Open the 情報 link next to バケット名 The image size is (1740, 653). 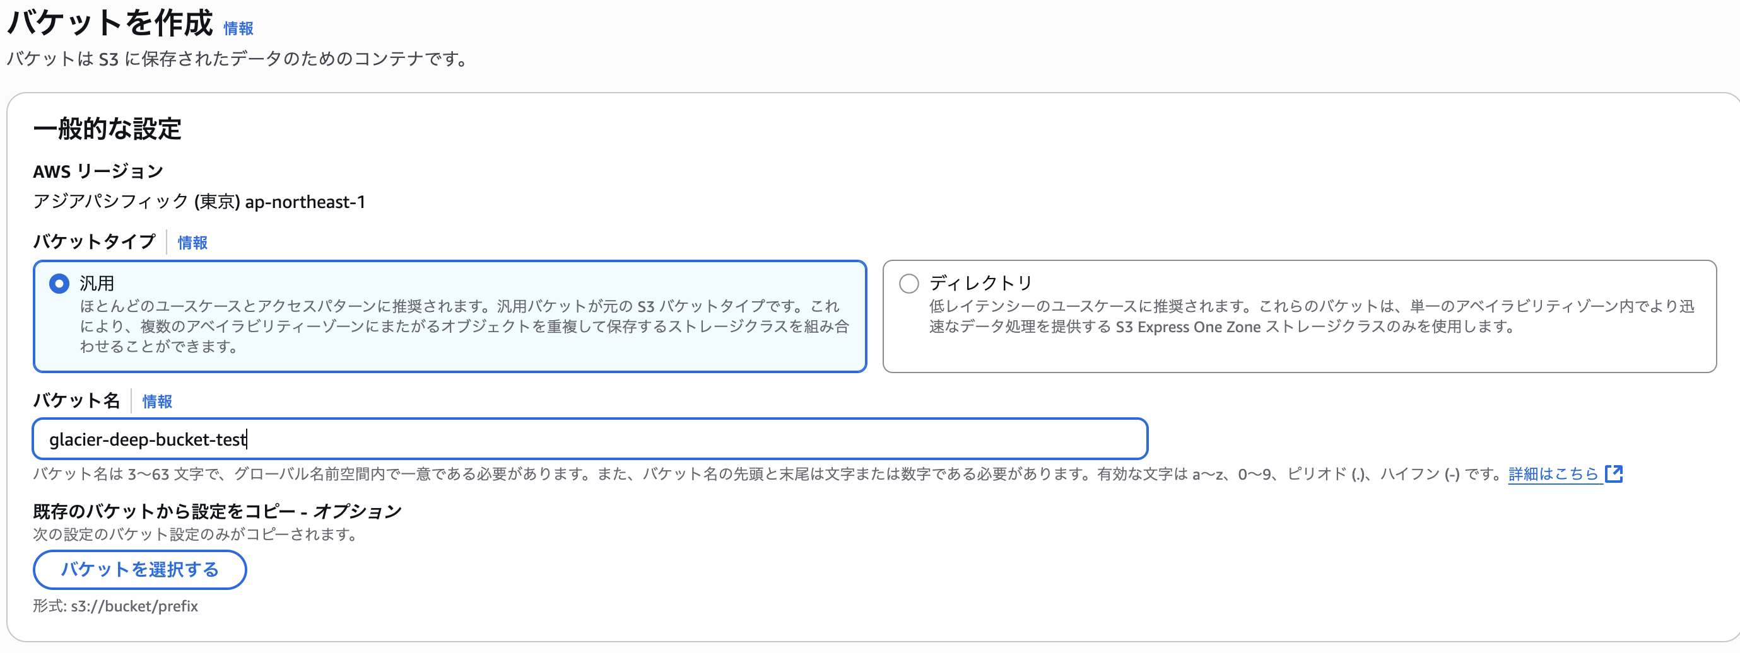coord(157,402)
